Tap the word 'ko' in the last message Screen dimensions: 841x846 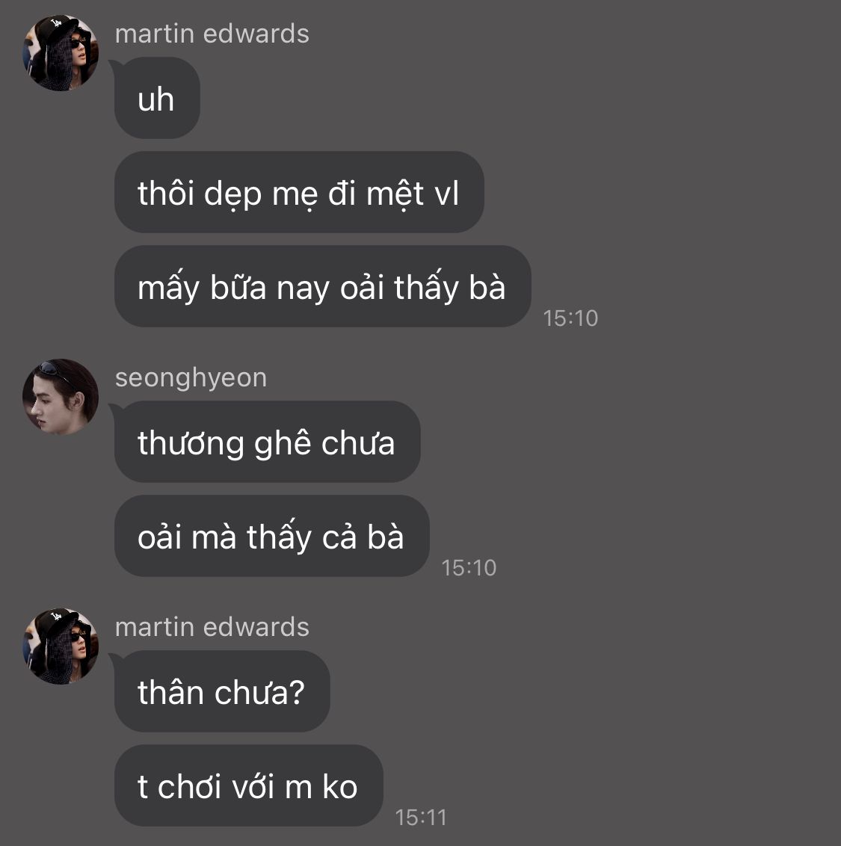pos(340,787)
